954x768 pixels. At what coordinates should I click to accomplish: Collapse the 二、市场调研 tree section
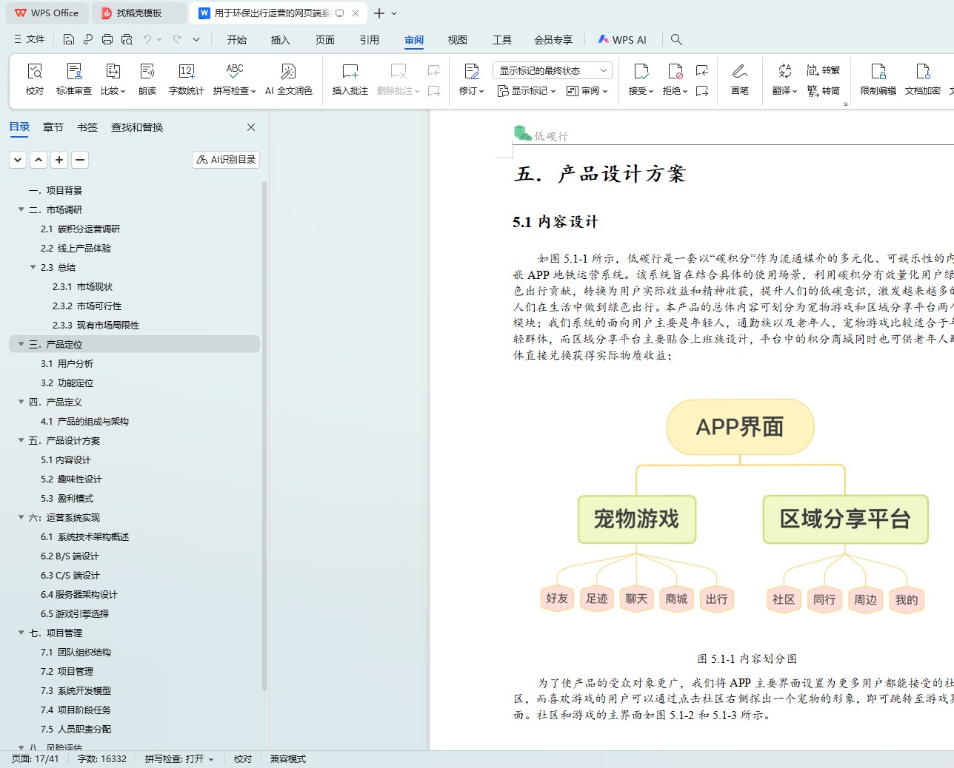(x=21, y=209)
